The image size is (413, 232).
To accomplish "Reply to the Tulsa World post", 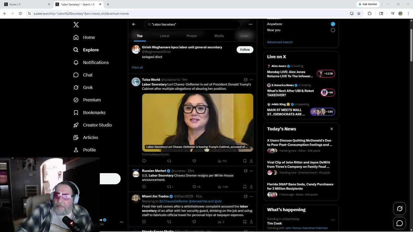I will point(144,161).
